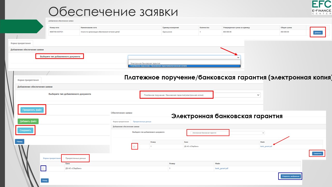Open the empty document type dropdown arrow
332x187 pixels.
pyautogui.click(x=238, y=58)
